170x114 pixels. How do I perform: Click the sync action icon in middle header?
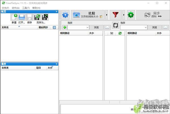[120, 33]
